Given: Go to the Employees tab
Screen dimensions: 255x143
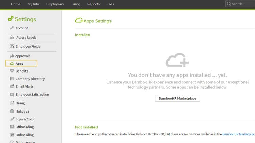Looking at the screenshot, I should 55,4.
